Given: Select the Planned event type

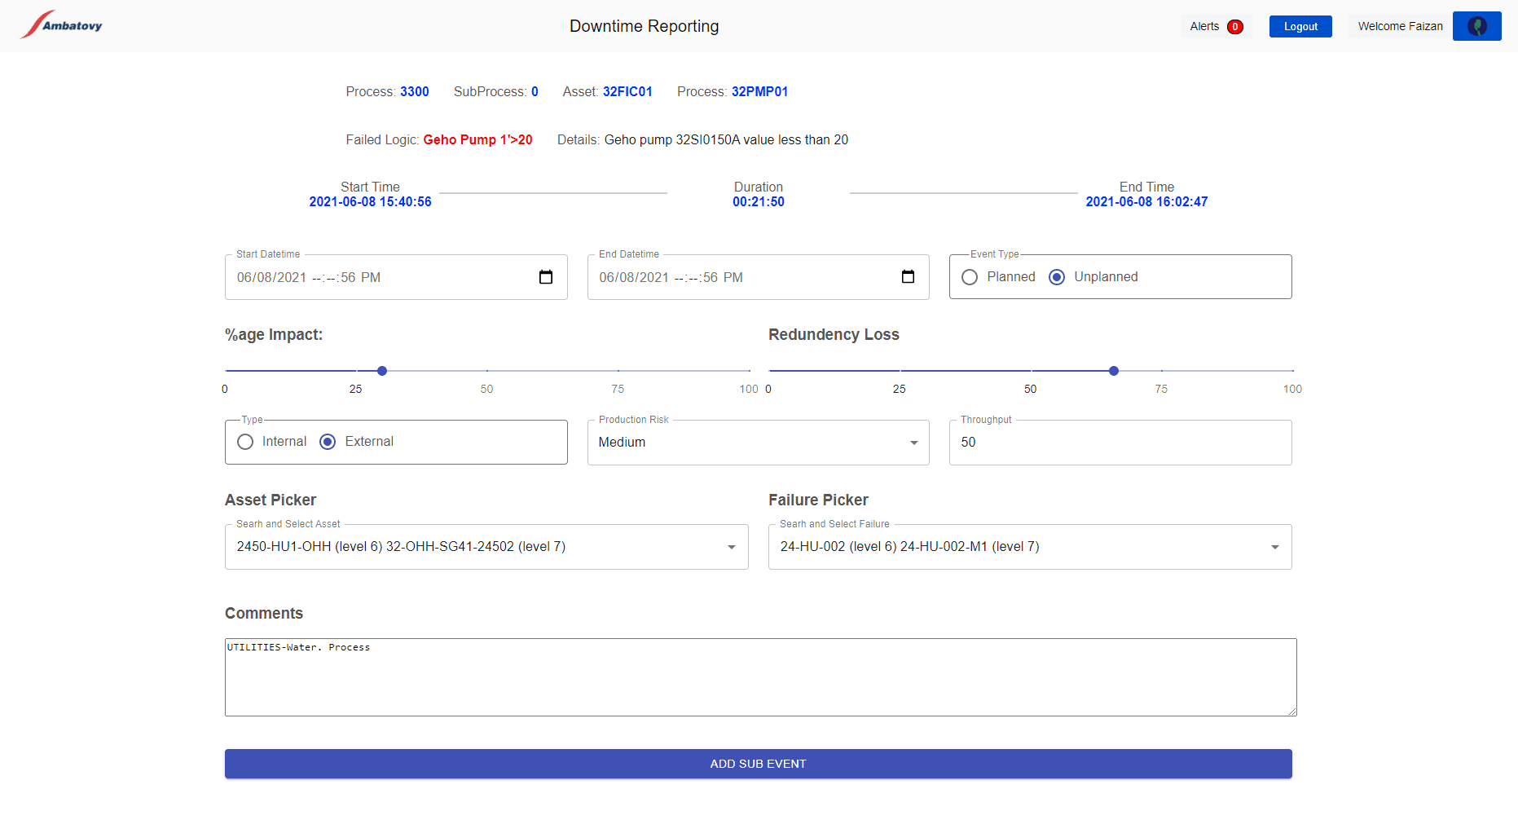Looking at the screenshot, I should point(970,277).
